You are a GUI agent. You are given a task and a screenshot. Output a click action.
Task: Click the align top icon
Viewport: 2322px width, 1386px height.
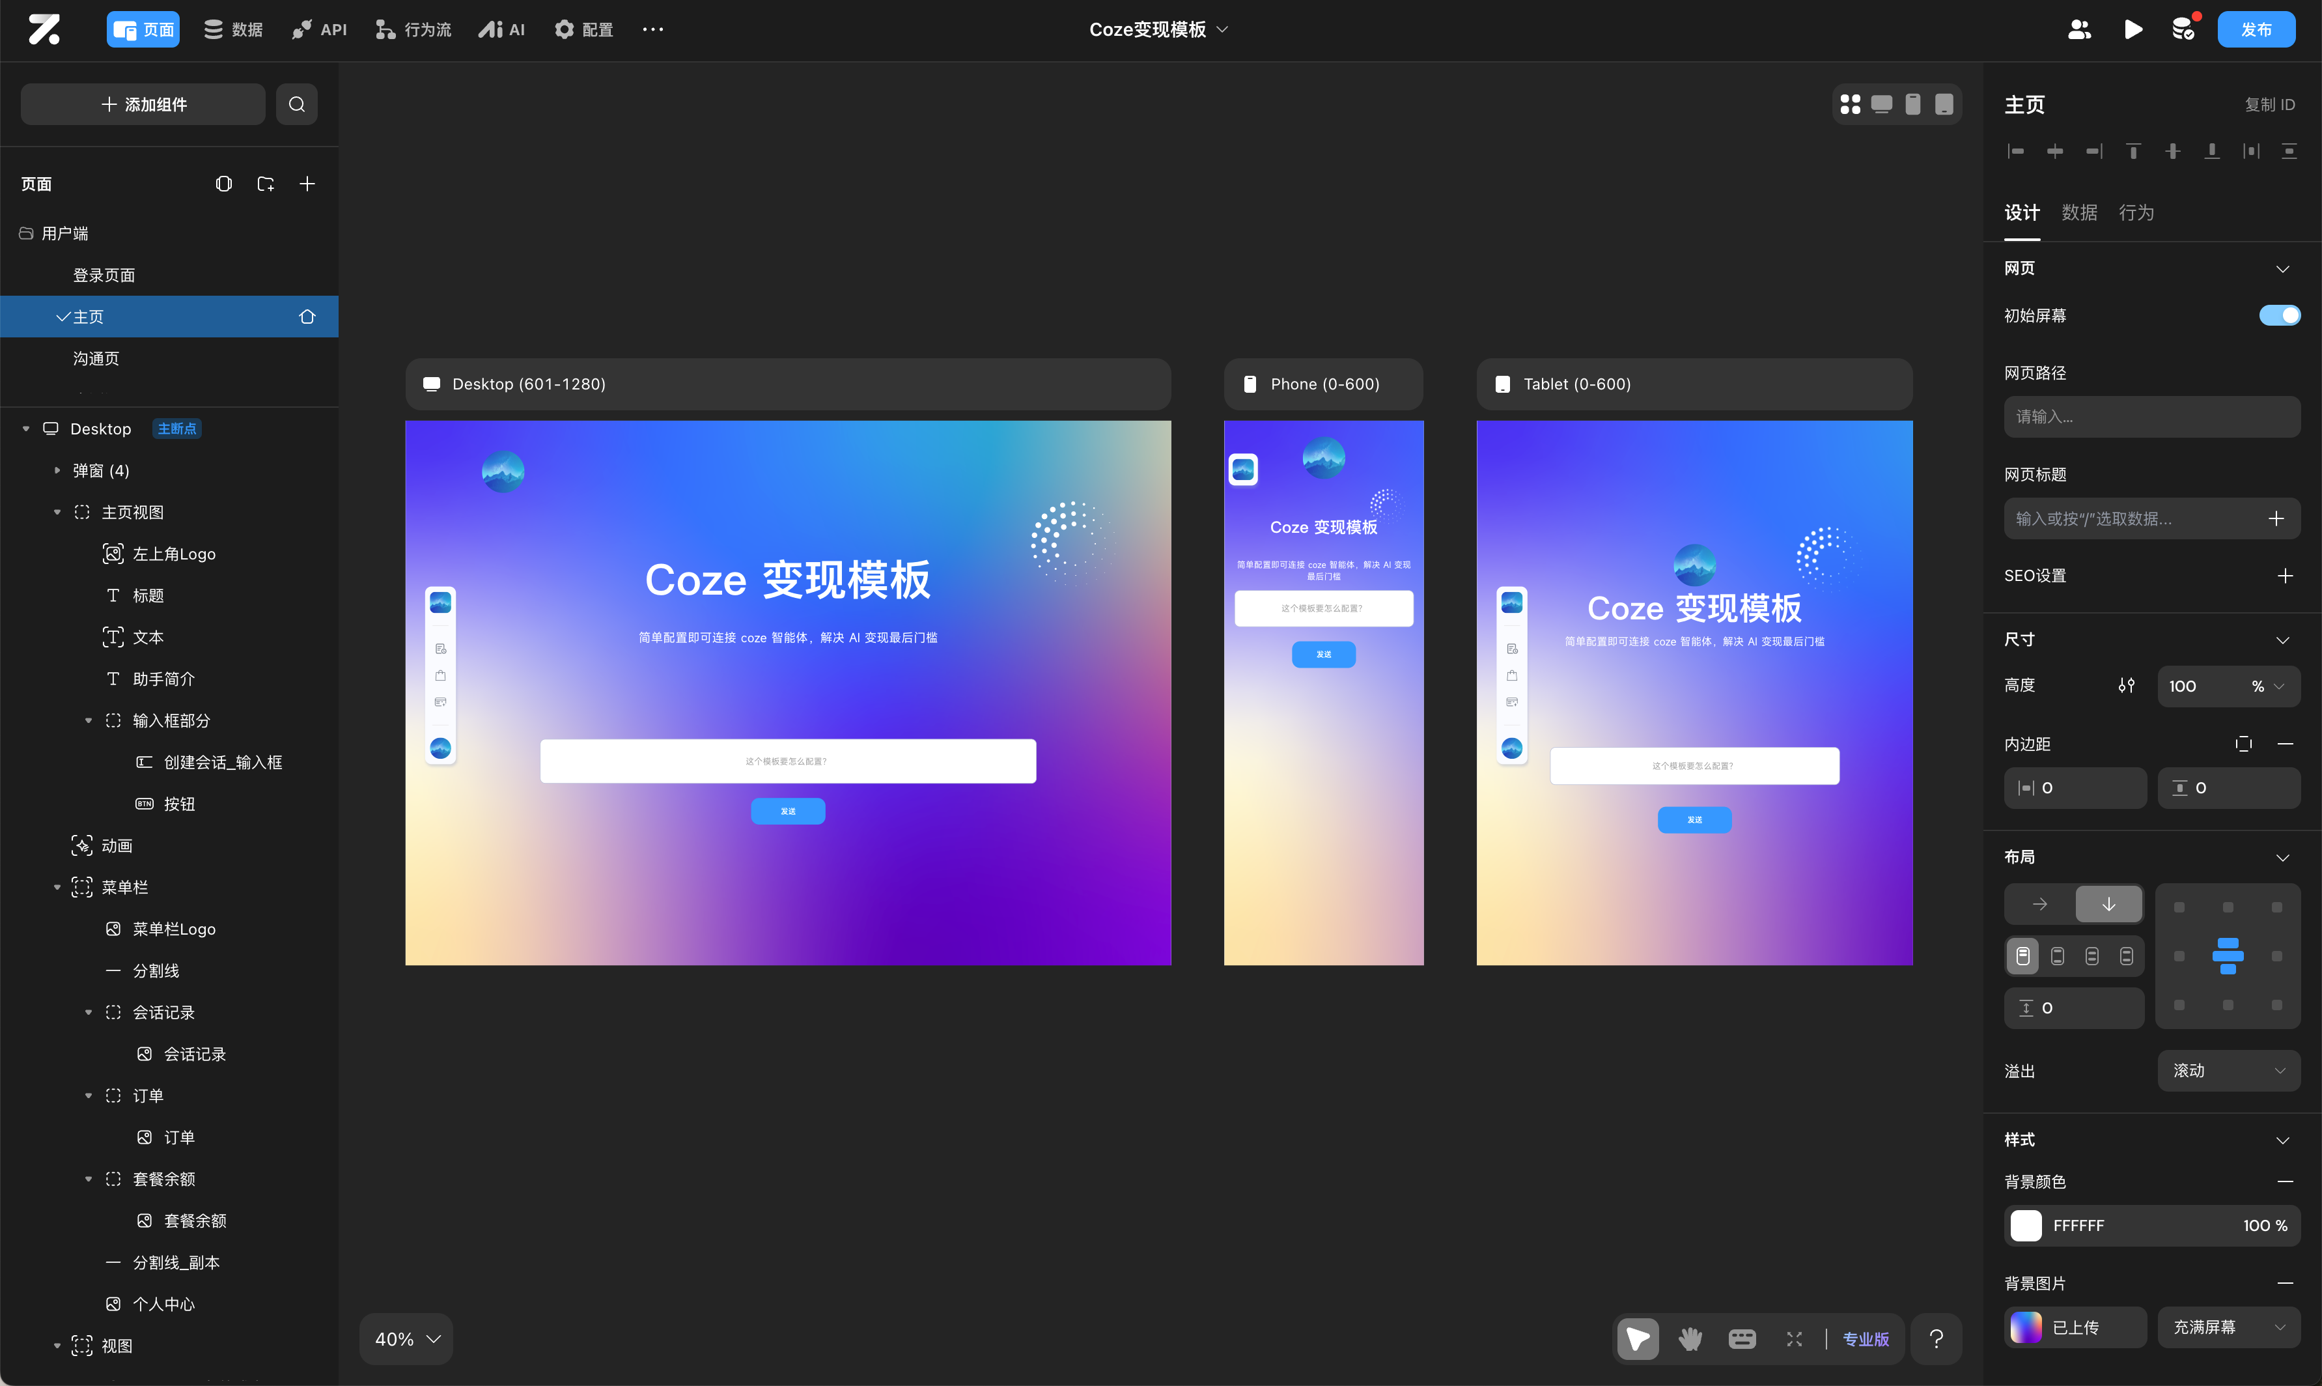[2133, 151]
